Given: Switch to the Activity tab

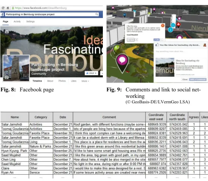Looking at the screenshot, I should 17,22.
